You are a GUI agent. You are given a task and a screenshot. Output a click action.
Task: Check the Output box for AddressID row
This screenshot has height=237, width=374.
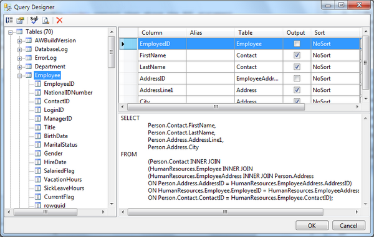pos(297,78)
